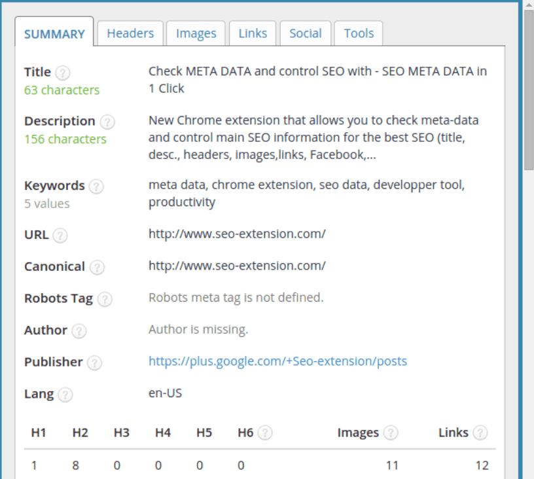
Task: Open the Keywords help question mark
Action: 96,186
